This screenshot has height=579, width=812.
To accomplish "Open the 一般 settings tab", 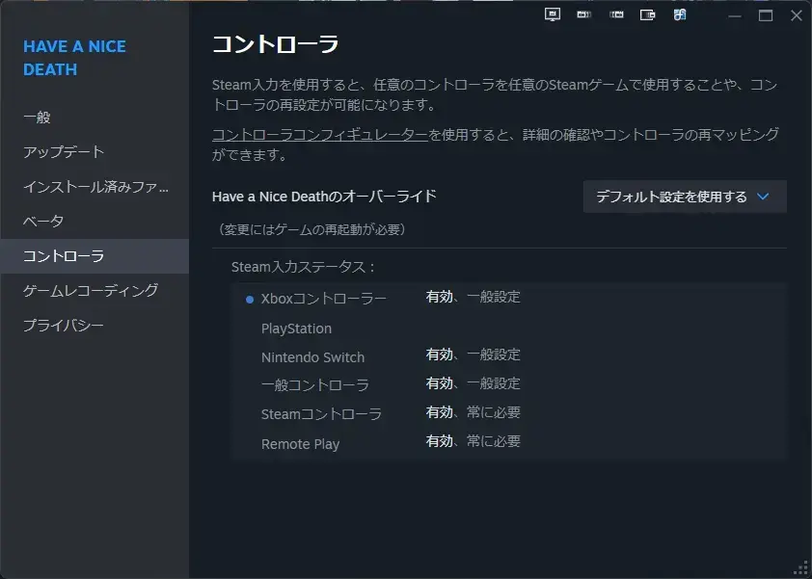I will tap(95, 118).
